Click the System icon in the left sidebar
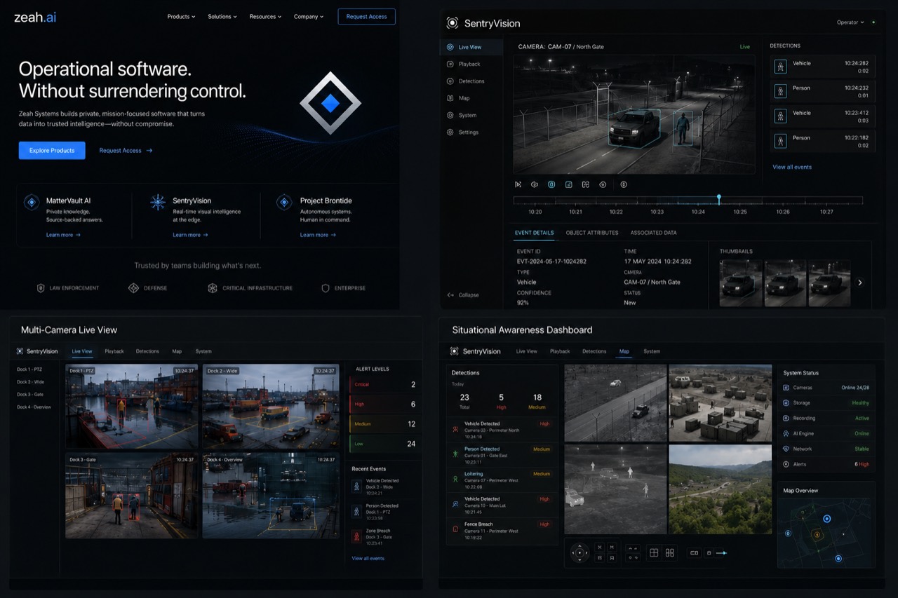Viewport: 898px width, 598px height. point(450,115)
